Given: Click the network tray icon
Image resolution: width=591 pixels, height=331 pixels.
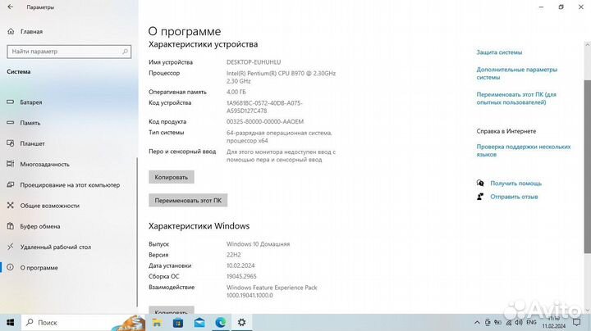Looking at the screenshot, I should (509, 322).
